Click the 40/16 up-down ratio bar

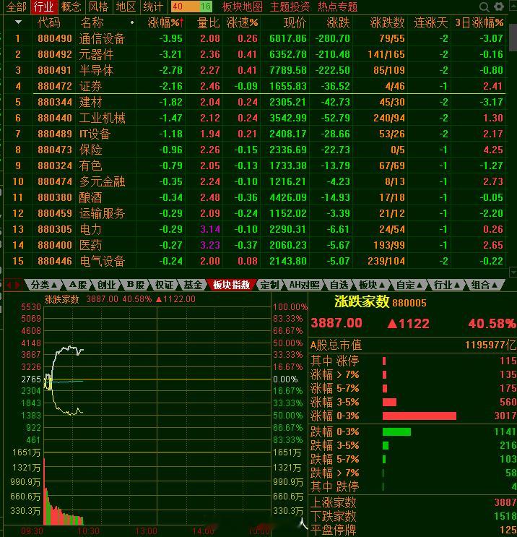coord(191,7)
